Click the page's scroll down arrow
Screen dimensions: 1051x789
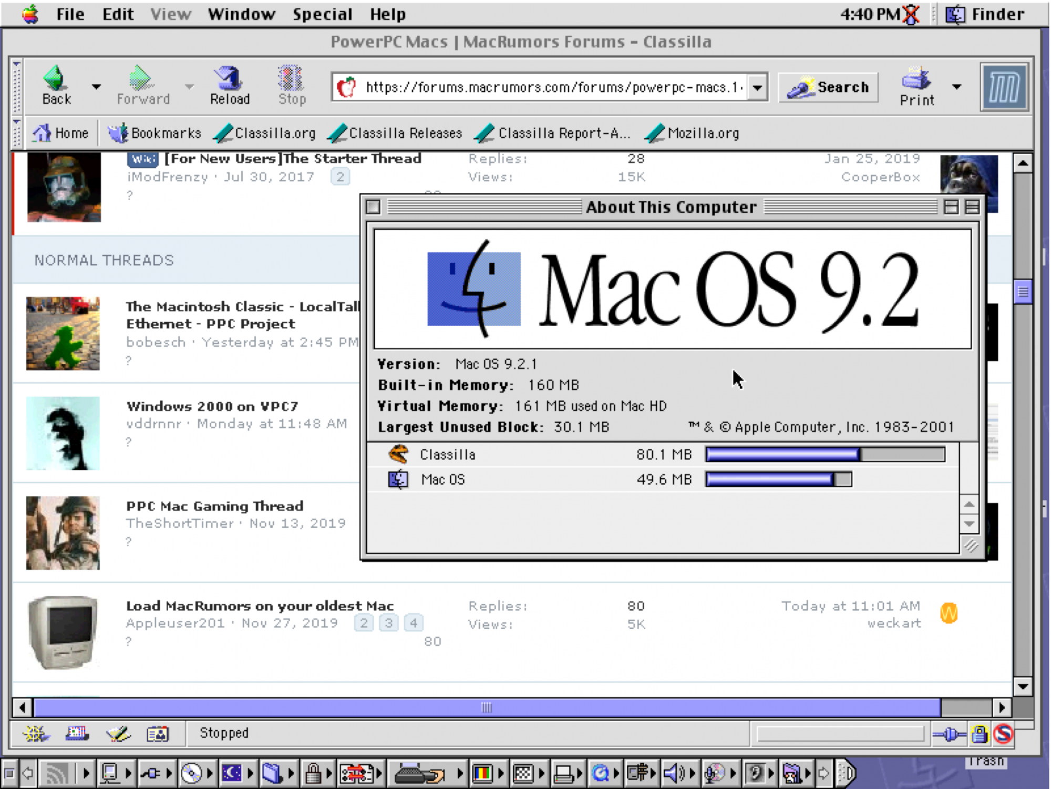(1023, 686)
